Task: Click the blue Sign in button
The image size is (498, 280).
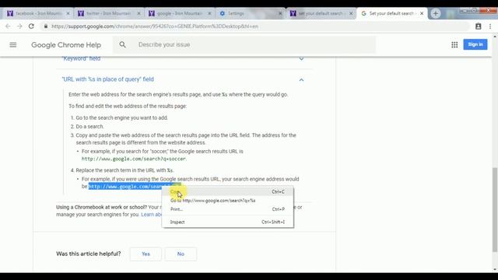Action: (475, 44)
